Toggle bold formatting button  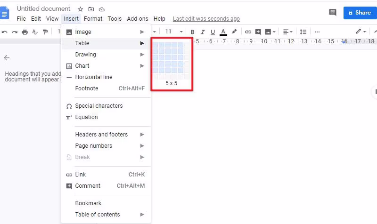[192, 32]
